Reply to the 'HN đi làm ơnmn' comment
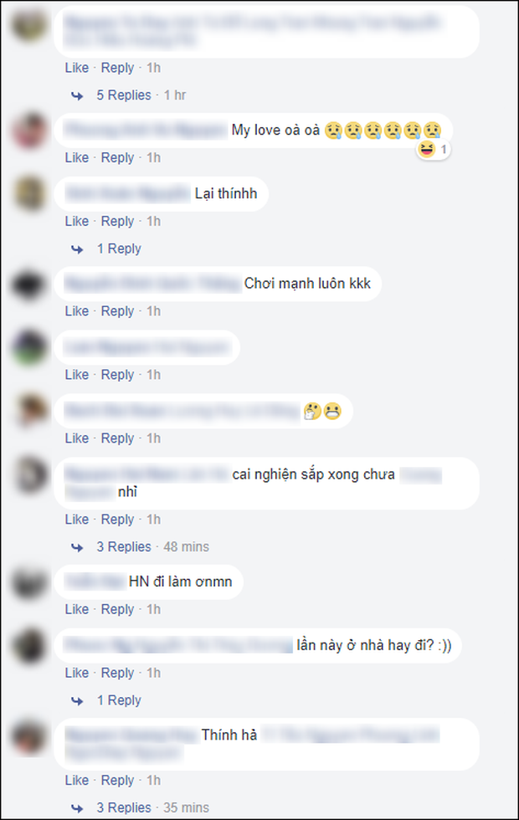Viewport: 519px width, 820px height. tap(118, 609)
